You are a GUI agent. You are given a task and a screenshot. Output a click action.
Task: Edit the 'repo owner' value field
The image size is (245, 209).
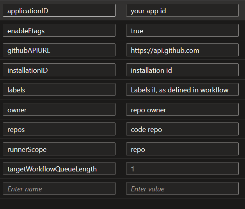[x=182, y=110]
